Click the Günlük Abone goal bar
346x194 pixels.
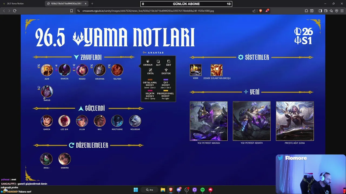pyautogui.click(x=186, y=4)
